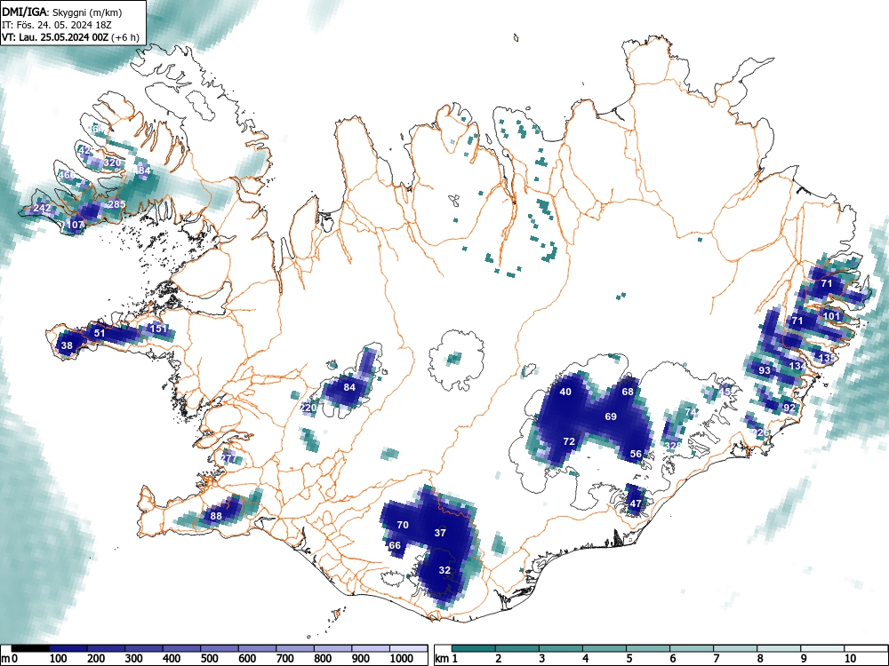Image resolution: width=889 pixels, height=666 pixels.
Task: Click the 'DMI/IGA: Skyggni (m/km)' title text
Action: [x=61, y=12]
